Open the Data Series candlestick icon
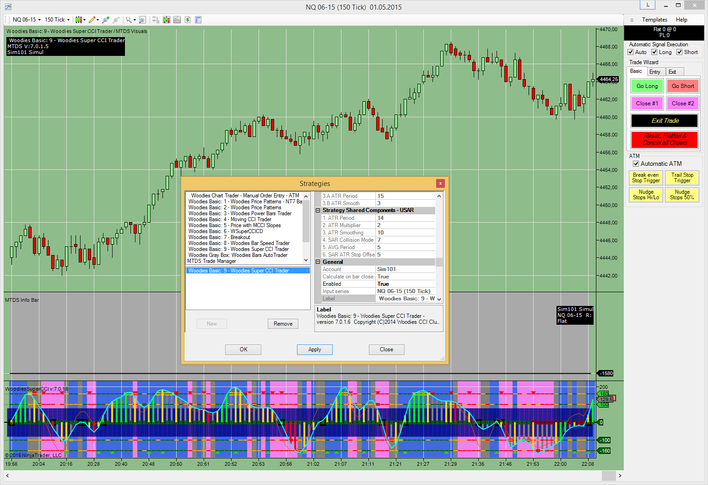This screenshot has width=708, height=485. (x=166, y=20)
